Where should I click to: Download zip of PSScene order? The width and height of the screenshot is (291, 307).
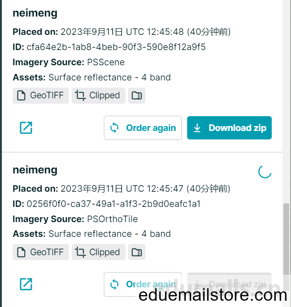tap(229, 128)
